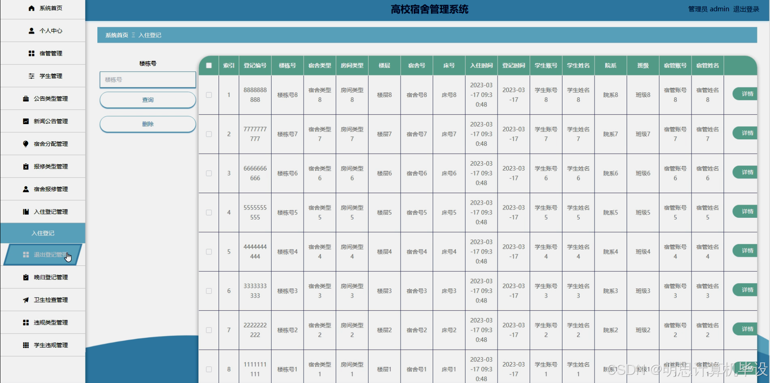Click the 查询 search button

pyautogui.click(x=148, y=100)
